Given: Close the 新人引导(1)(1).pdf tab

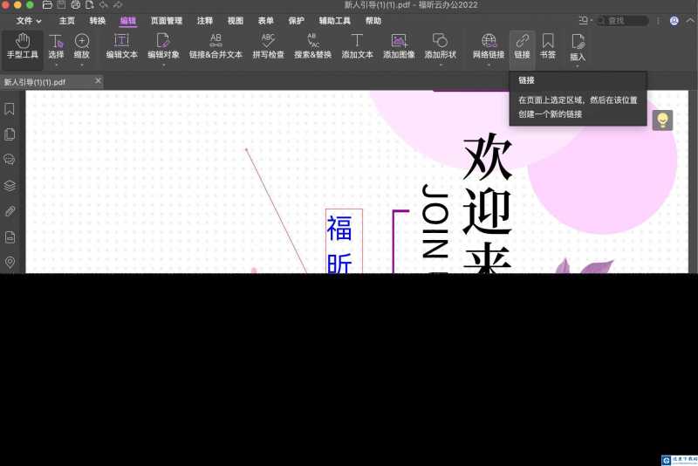Looking at the screenshot, I should 99,80.
